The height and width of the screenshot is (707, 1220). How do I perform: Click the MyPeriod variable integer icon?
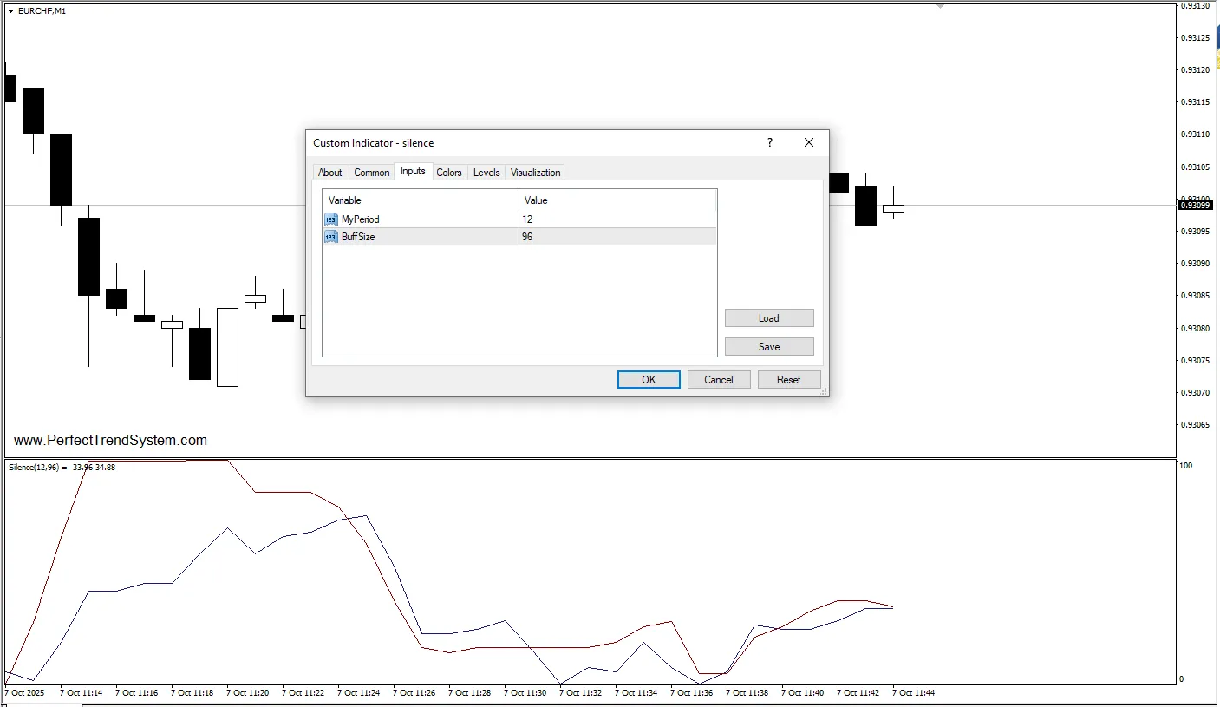click(x=330, y=219)
